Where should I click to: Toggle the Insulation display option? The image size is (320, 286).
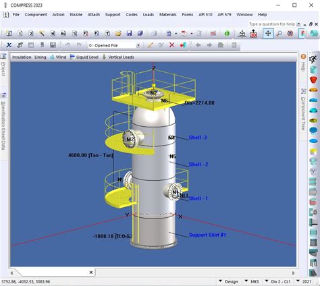pos(22,57)
